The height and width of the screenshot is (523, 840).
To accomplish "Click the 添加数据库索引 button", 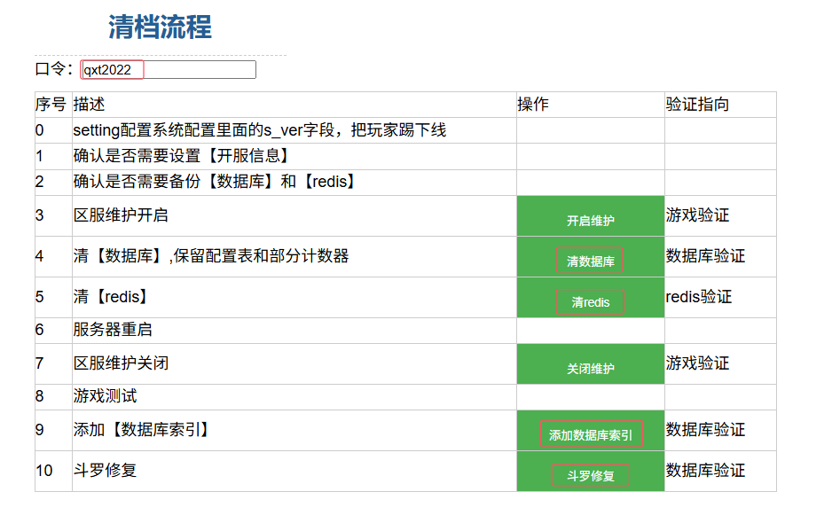I will tap(590, 435).
